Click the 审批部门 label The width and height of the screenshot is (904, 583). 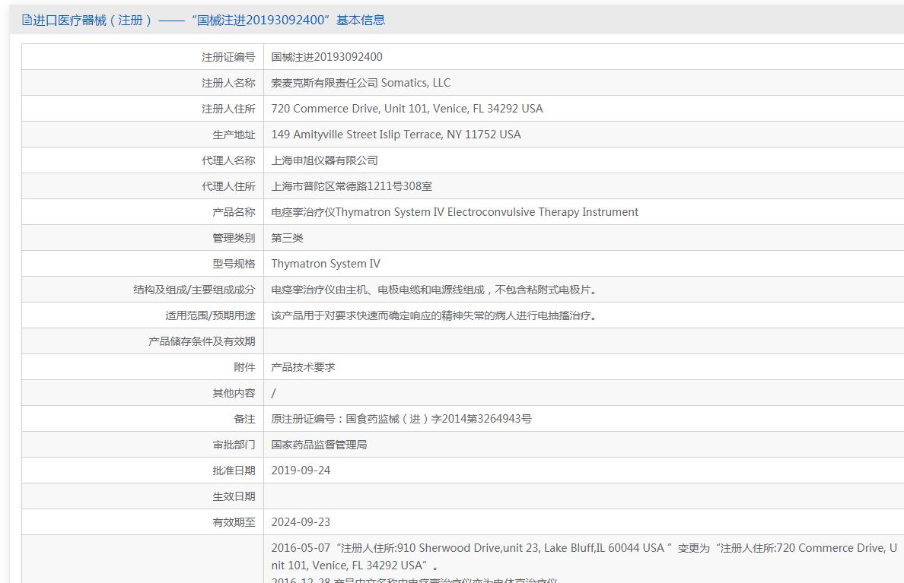(234, 445)
